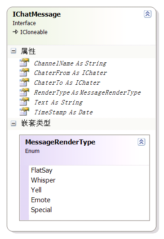Select the Yell enum member

(x=36, y=190)
